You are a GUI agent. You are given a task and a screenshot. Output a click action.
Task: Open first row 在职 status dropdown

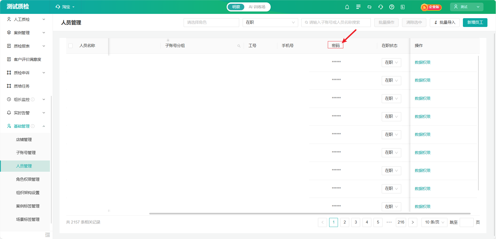(391, 62)
